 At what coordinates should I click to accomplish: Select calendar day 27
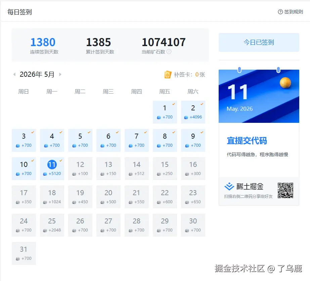[108, 225]
